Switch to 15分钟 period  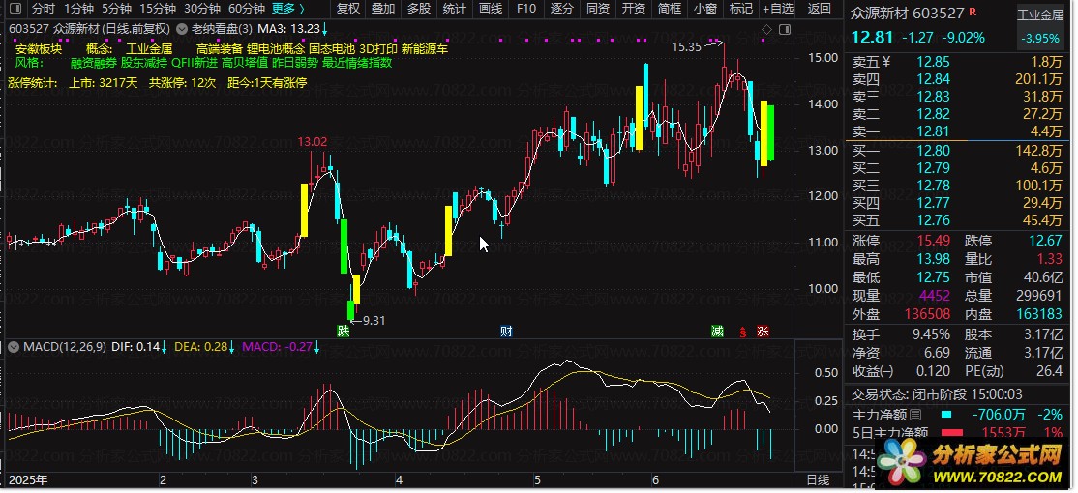(158, 9)
